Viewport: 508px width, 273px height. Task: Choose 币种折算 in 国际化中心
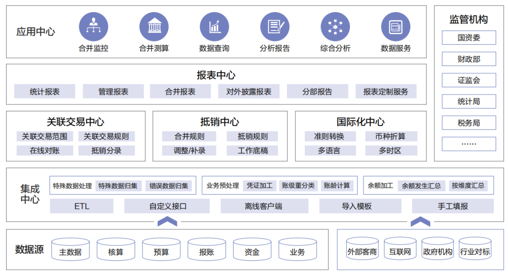pyautogui.click(x=391, y=136)
